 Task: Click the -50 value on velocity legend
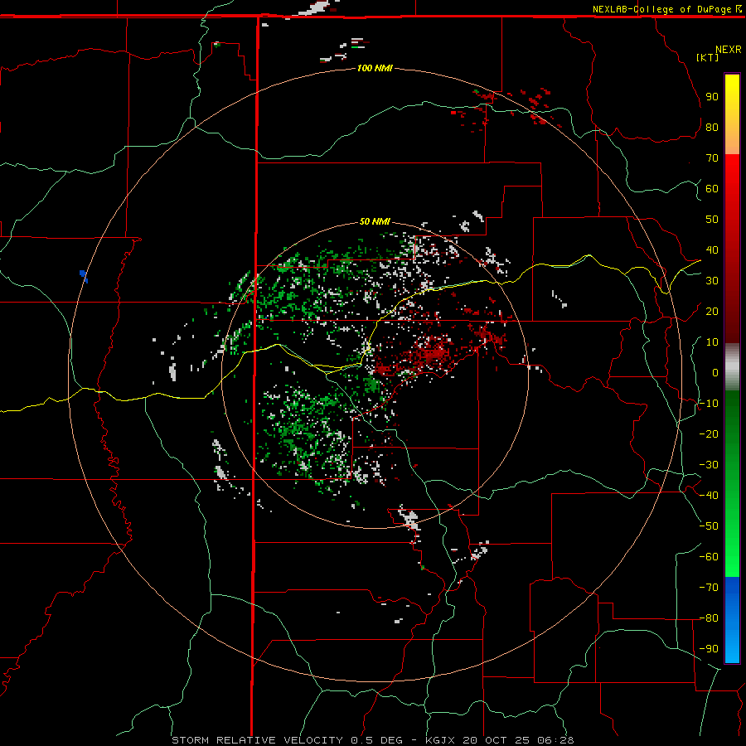pos(709,526)
